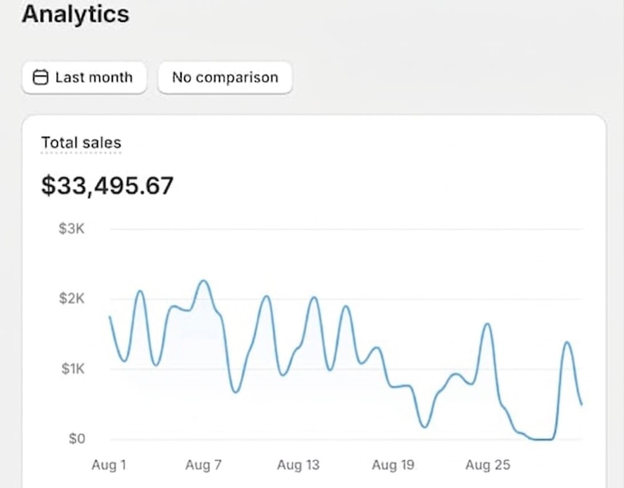Click the Aug 25 x-axis label
The image size is (624, 488).
(x=487, y=465)
